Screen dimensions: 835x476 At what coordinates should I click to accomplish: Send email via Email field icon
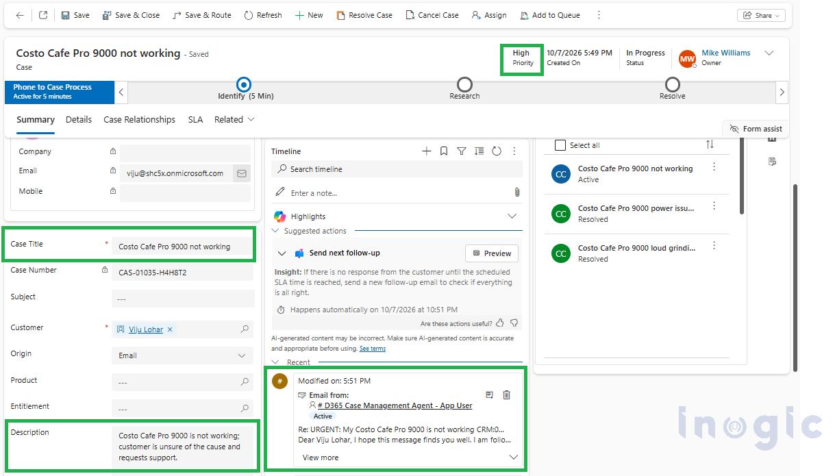[x=242, y=173]
